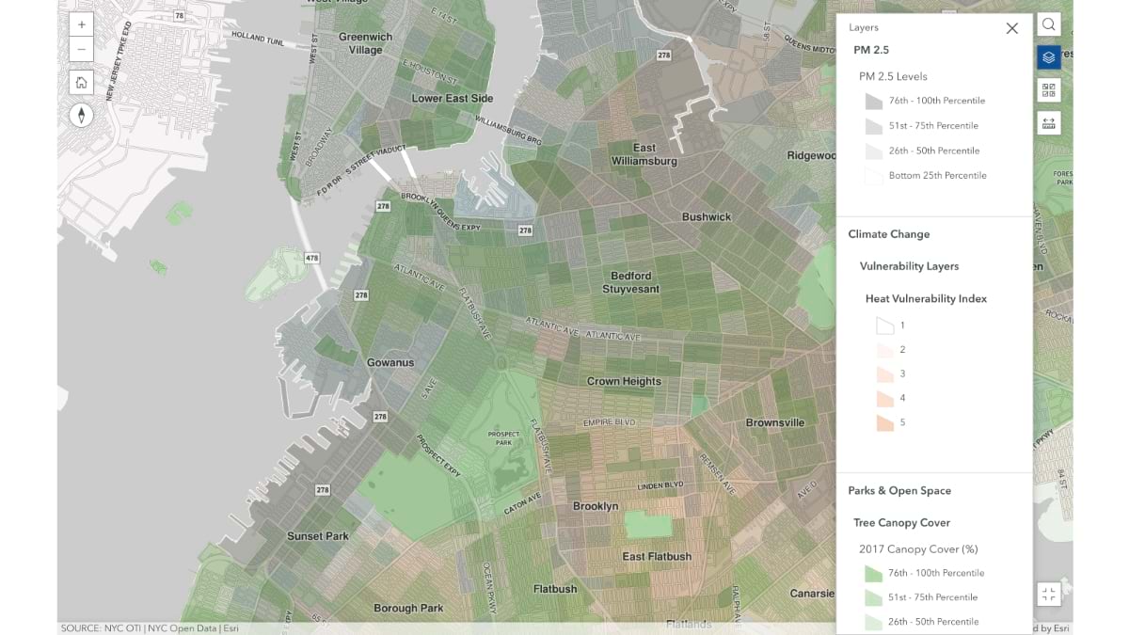The image size is (1129, 635).
Task: Click the Williamsburg Brg label
Action: coord(509,132)
